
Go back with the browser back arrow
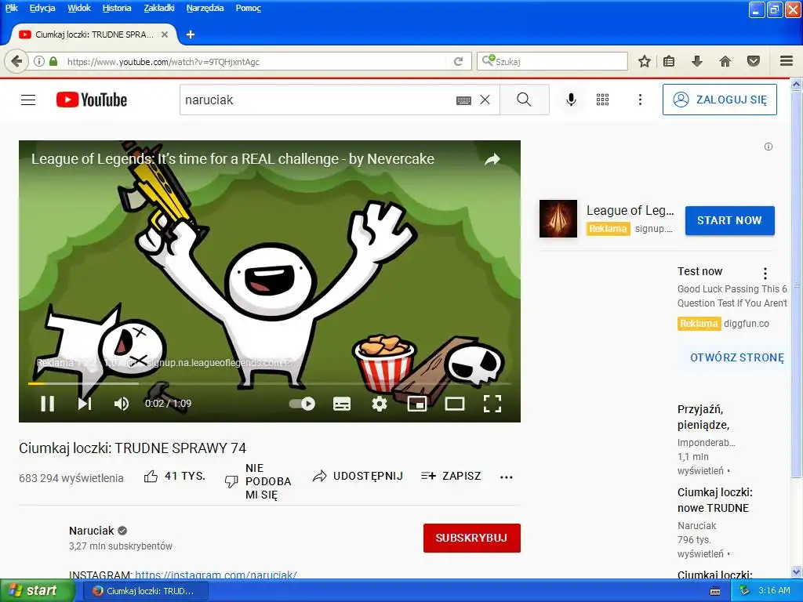point(16,61)
